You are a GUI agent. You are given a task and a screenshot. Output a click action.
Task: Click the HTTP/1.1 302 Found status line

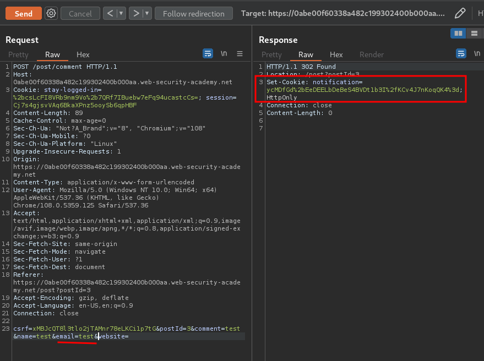(301, 67)
